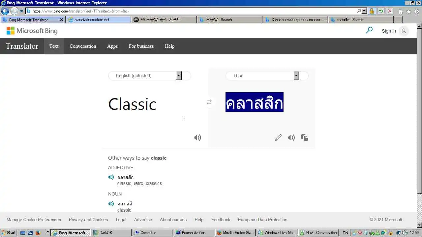Viewport: 422px width, 237px height.
Task: Open the volume icon in system tray
Action: click(405, 233)
